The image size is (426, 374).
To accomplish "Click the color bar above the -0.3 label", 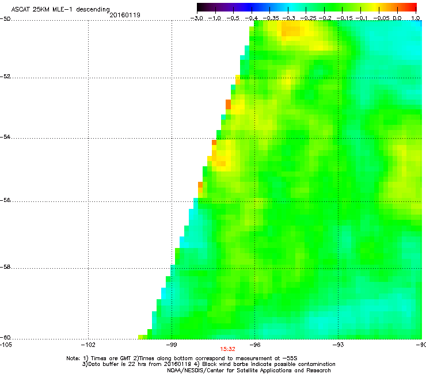I will click(288, 7).
